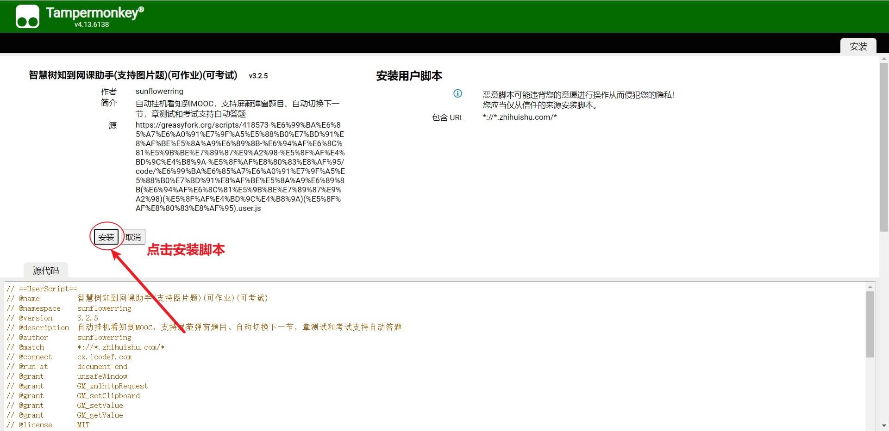Click the malicious script warning text
Viewport: 889px width, 431px height.
(579, 100)
